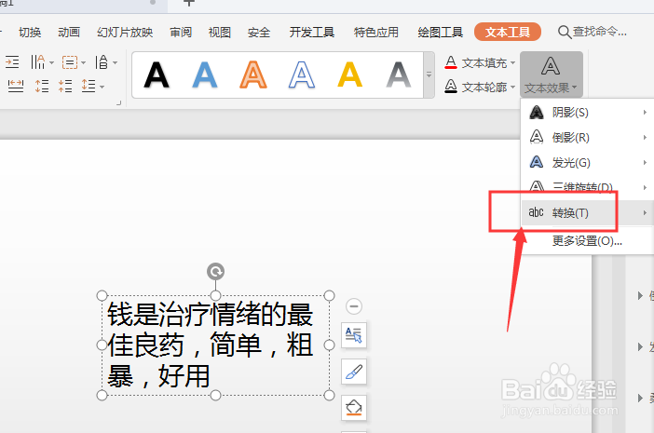Open the 审阅 tab
The width and height of the screenshot is (654, 433).
click(181, 32)
